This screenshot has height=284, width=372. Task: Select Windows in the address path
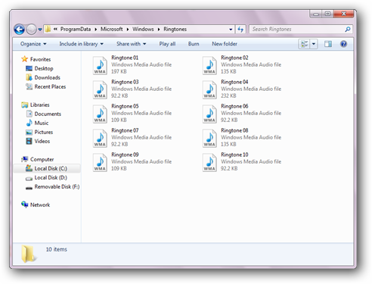click(x=143, y=30)
